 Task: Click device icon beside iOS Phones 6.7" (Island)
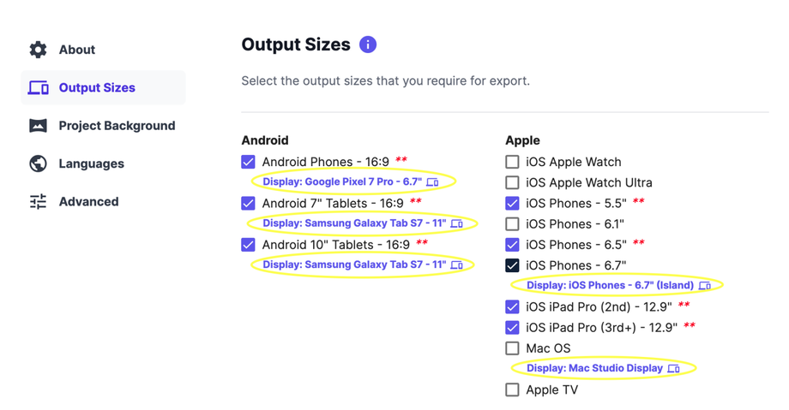pos(705,286)
